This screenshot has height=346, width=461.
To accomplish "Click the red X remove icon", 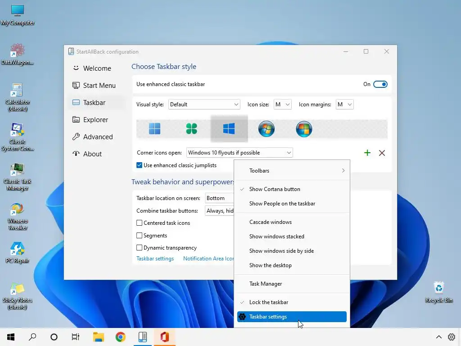I will (382, 153).
